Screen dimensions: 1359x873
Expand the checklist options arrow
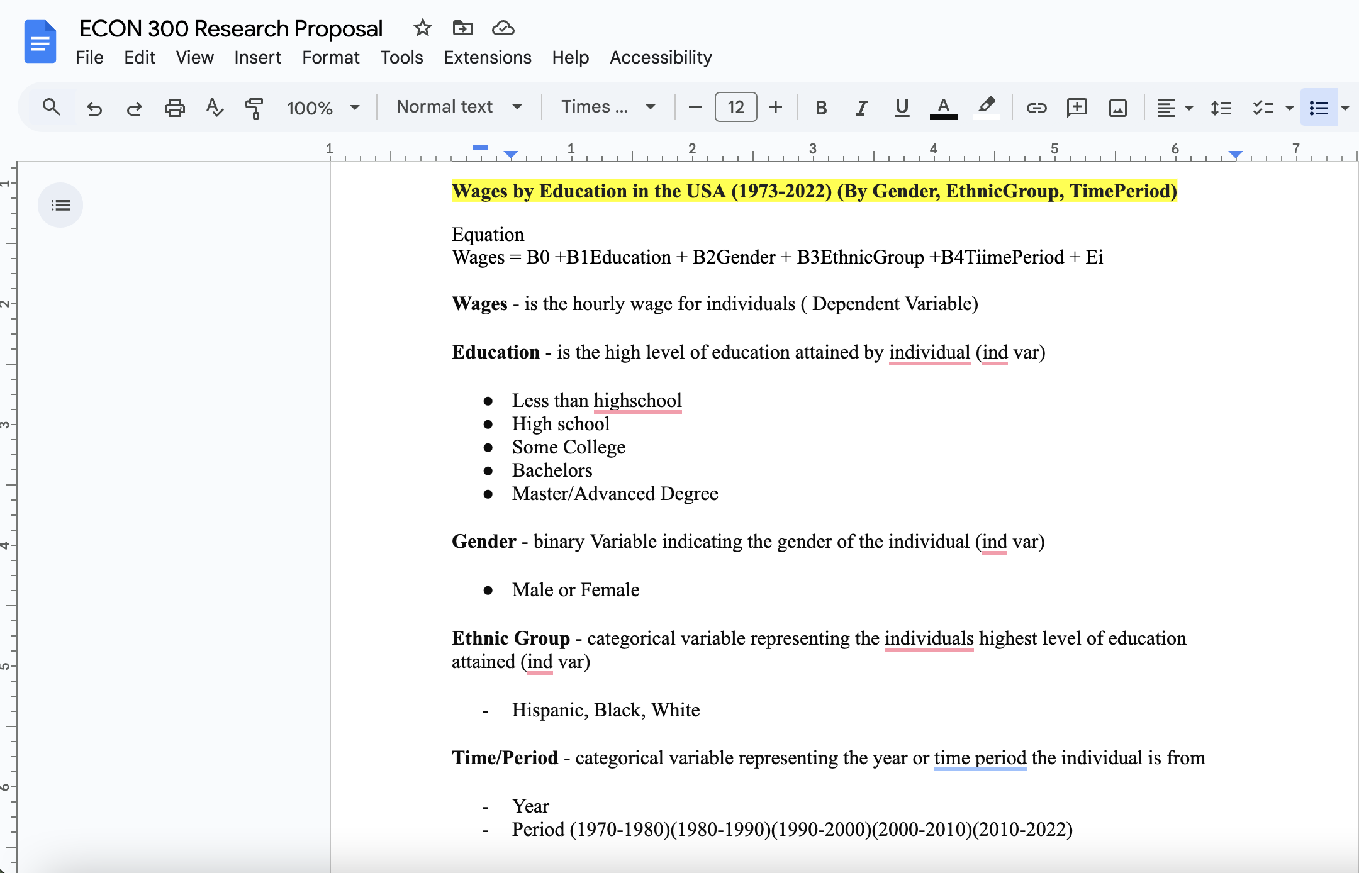[x=1289, y=108]
